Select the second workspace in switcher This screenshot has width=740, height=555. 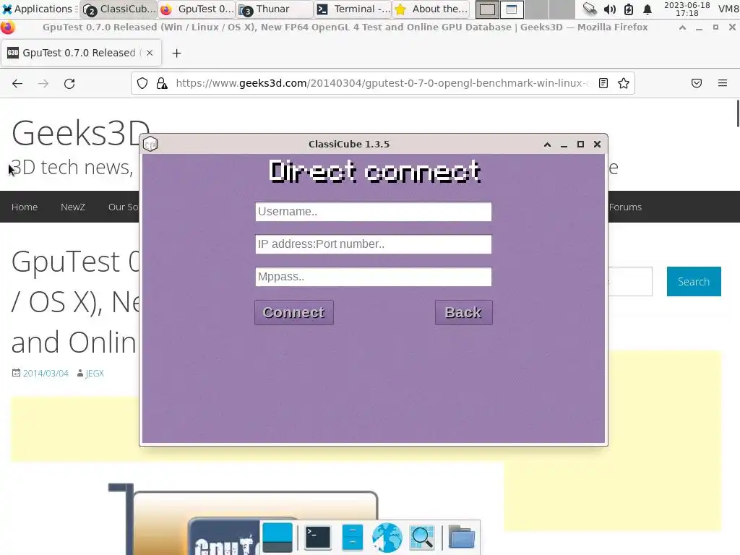point(512,9)
